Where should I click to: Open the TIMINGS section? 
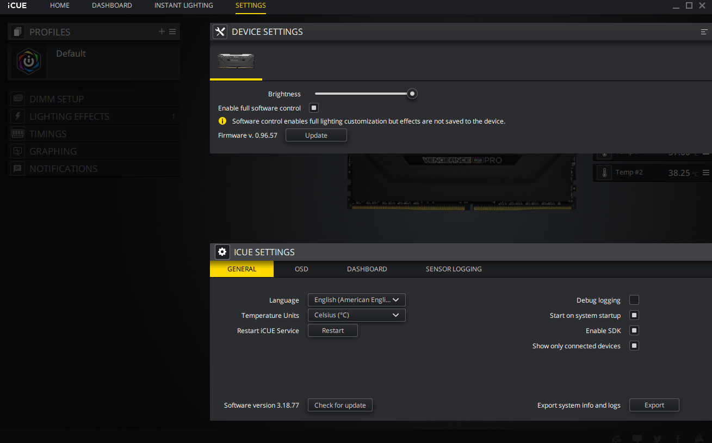coord(94,134)
